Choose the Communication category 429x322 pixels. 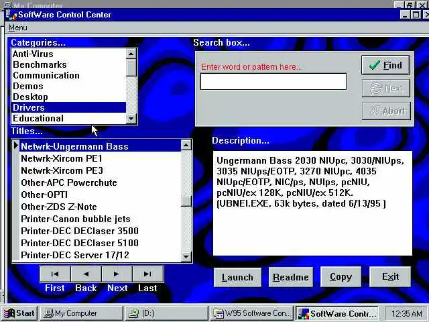pyautogui.click(x=68, y=75)
